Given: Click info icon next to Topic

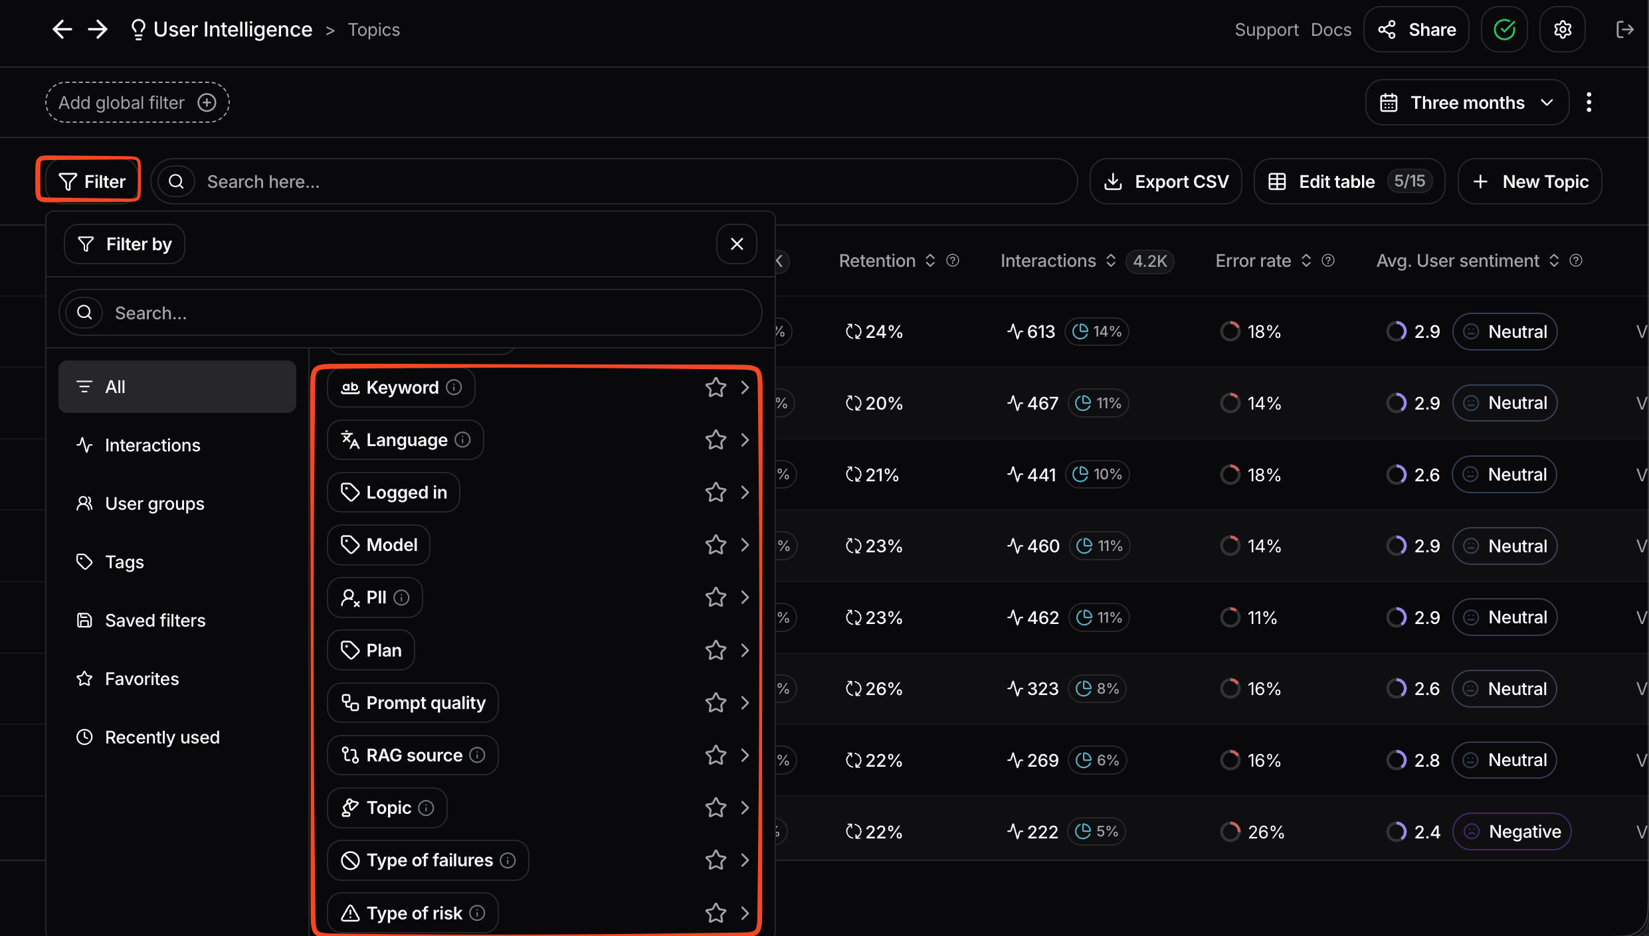Looking at the screenshot, I should [x=426, y=807].
